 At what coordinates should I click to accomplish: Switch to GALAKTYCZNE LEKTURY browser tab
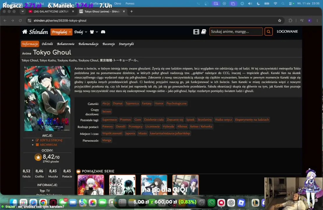point(51,11)
